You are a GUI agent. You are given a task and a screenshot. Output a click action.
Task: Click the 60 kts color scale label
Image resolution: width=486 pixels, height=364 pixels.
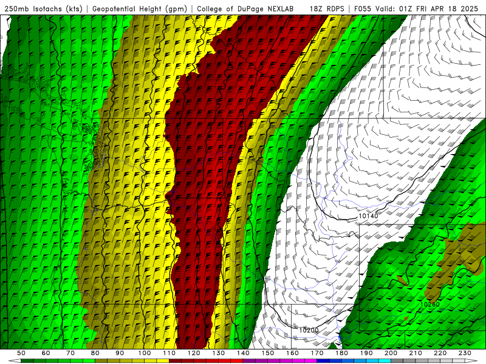(46, 353)
